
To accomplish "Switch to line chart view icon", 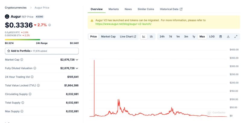I will [144, 36].
